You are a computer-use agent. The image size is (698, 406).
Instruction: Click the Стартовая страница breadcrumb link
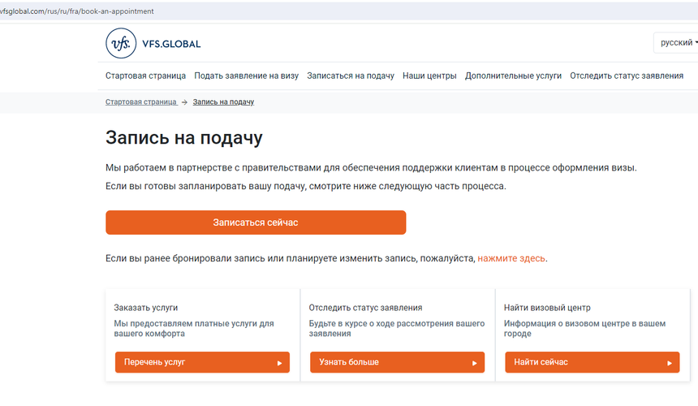(141, 102)
